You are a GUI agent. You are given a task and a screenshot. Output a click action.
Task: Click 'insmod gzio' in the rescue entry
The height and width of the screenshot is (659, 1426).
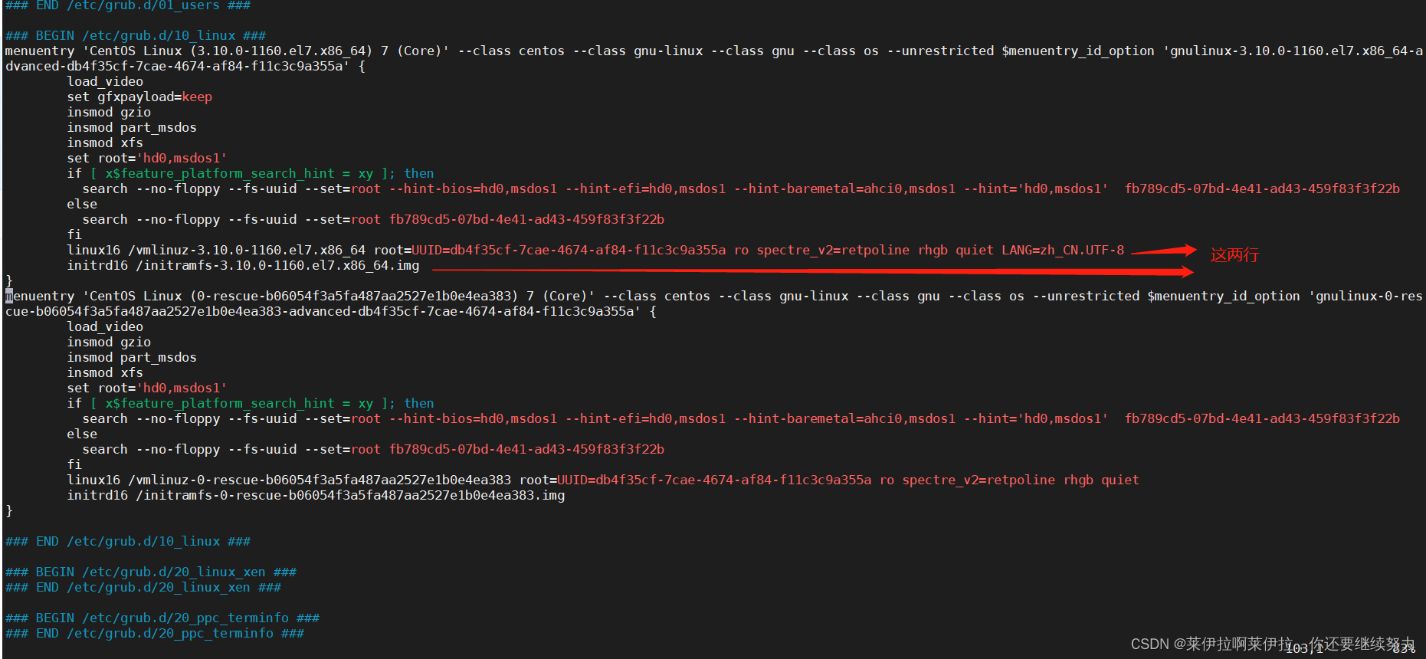point(109,342)
